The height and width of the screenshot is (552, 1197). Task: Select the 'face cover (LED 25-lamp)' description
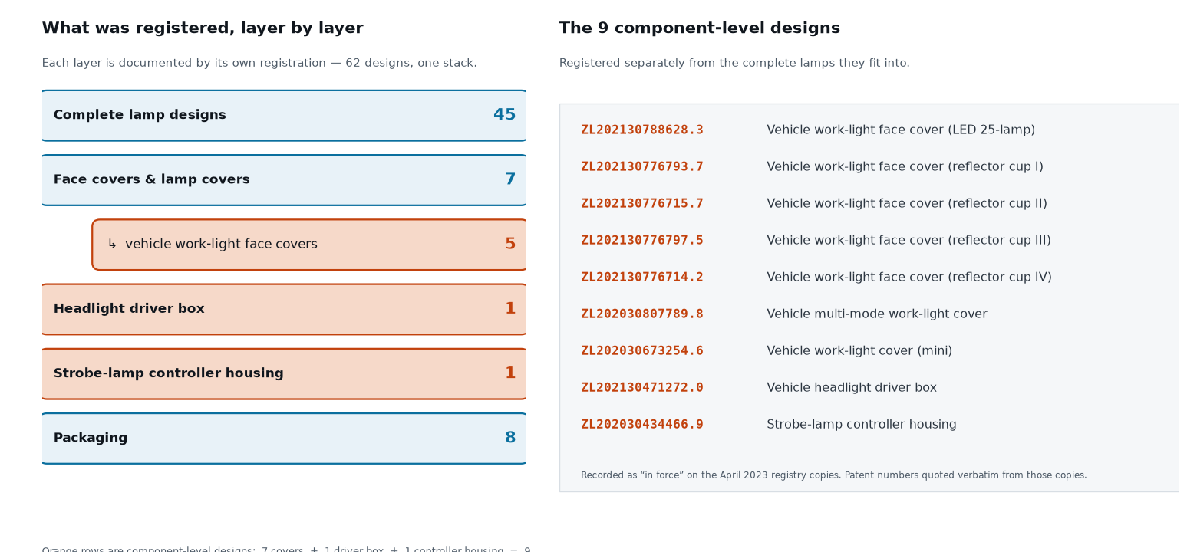[901, 130]
